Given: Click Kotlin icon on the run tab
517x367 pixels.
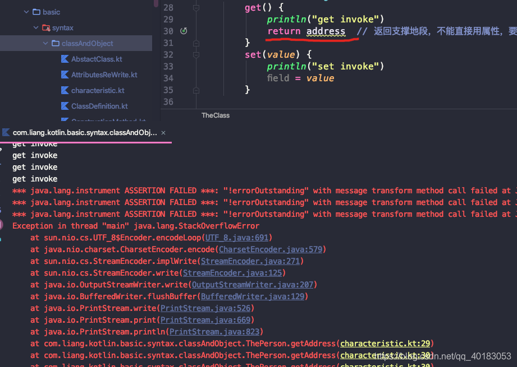Looking at the screenshot, I should coord(6,133).
